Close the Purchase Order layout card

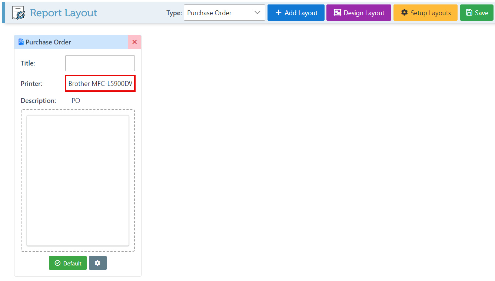[x=134, y=42]
